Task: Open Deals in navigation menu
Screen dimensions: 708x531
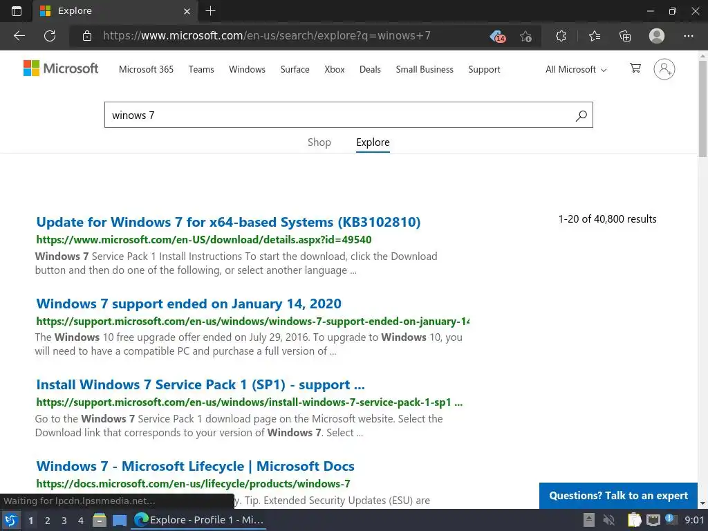Action: (x=370, y=70)
